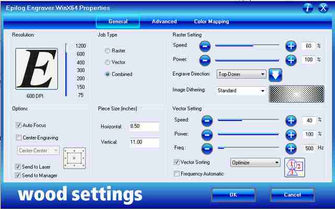Screen dimensions: 335x209
Task: Select Combined job type
Action: click(107, 74)
